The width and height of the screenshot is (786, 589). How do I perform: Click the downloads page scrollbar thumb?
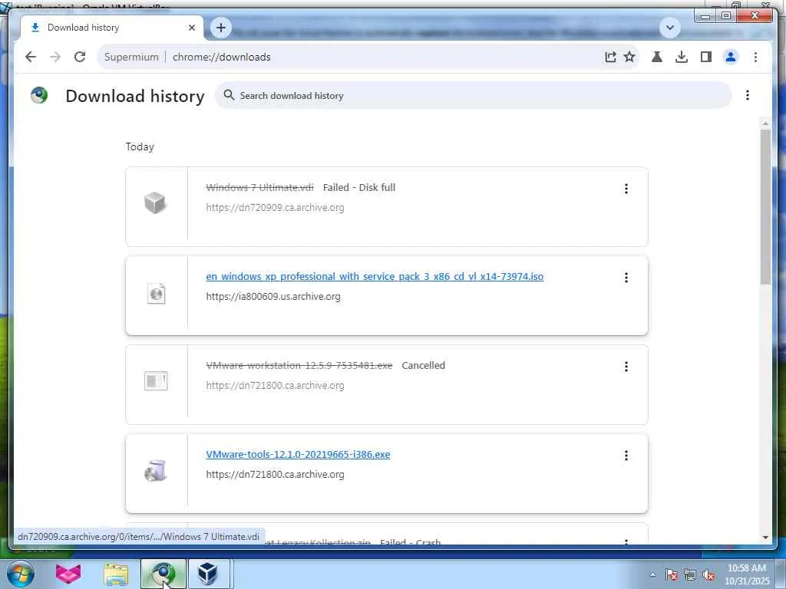coord(765,207)
